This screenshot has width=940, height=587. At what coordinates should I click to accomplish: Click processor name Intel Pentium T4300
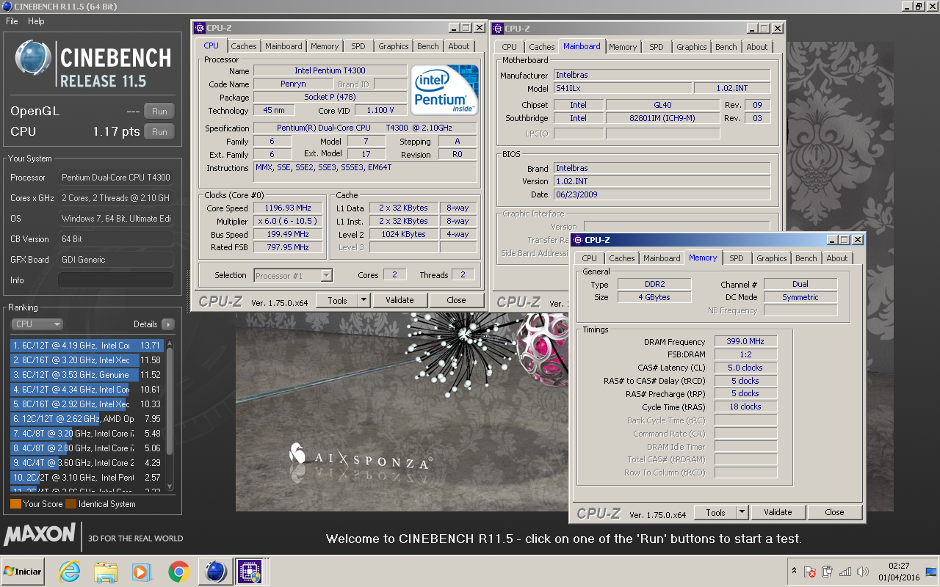[330, 70]
